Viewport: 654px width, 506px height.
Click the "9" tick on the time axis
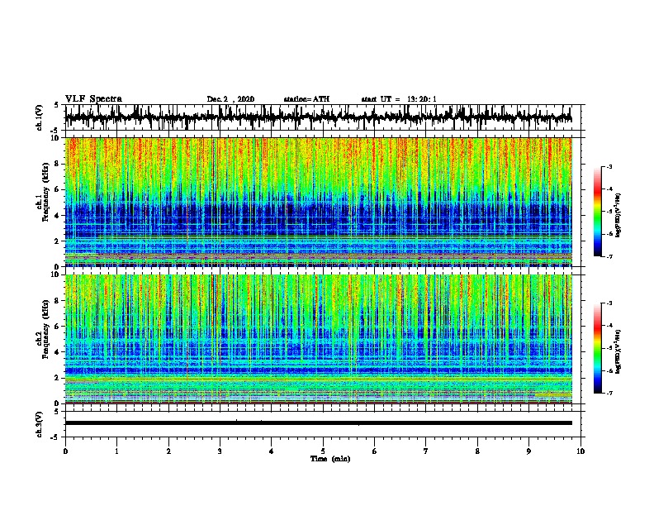tap(528, 451)
